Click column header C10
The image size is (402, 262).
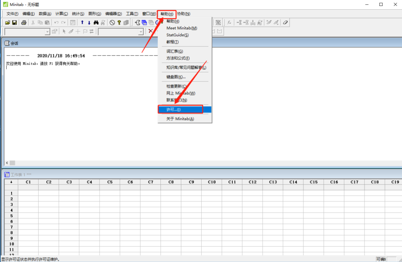(x=212, y=182)
